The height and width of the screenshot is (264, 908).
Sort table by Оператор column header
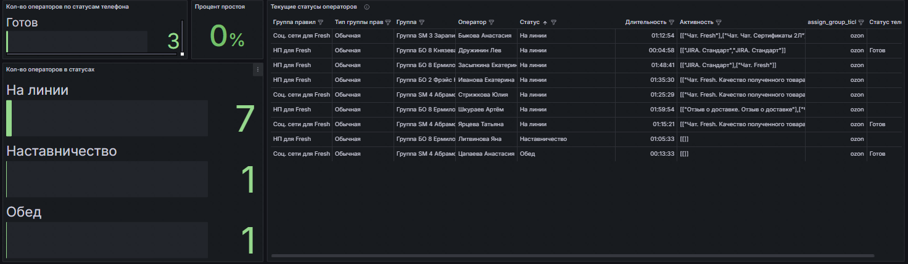point(472,22)
